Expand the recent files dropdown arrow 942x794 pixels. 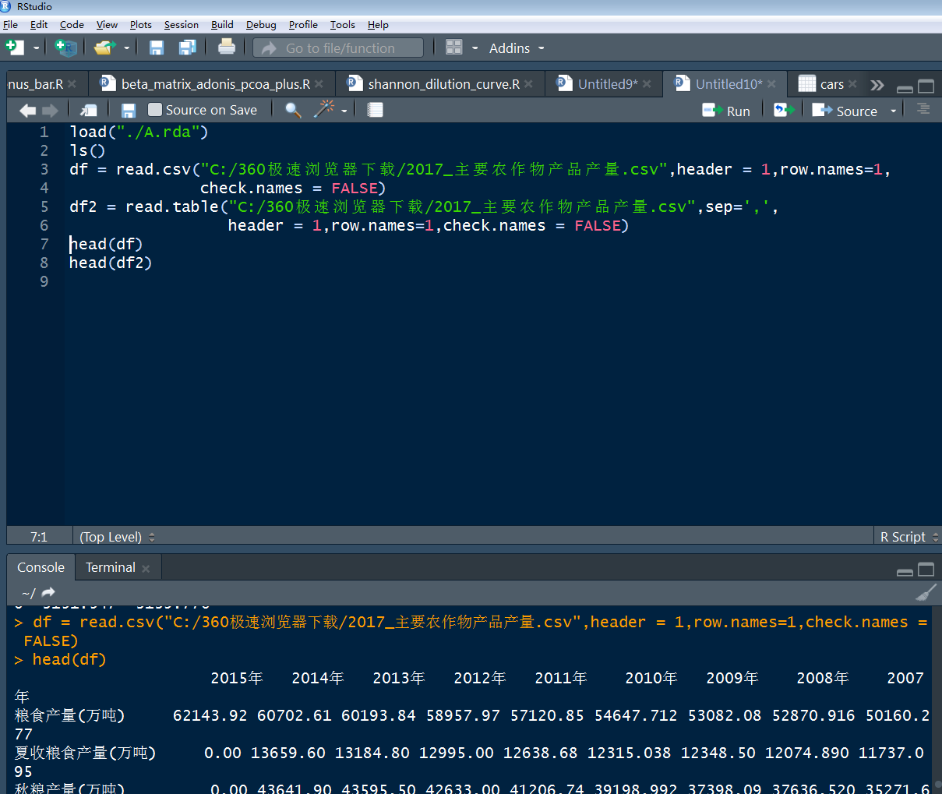pyautogui.click(x=126, y=48)
